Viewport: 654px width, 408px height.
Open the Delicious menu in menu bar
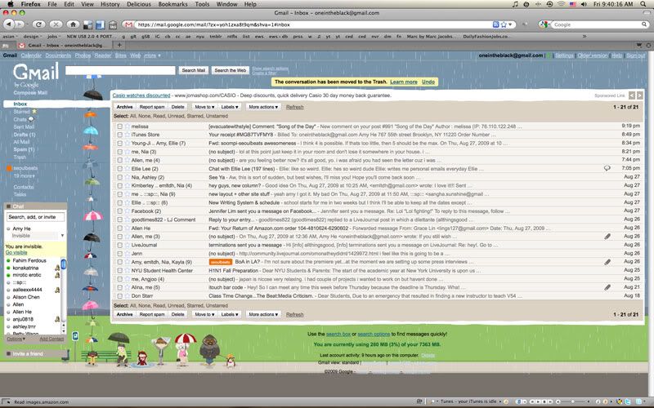(139, 4)
